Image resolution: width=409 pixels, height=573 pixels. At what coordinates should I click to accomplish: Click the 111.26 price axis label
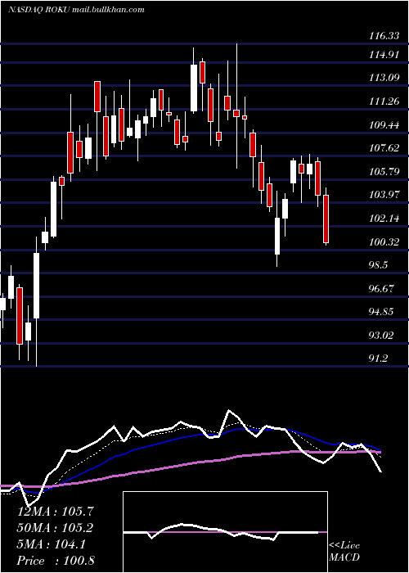click(384, 102)
